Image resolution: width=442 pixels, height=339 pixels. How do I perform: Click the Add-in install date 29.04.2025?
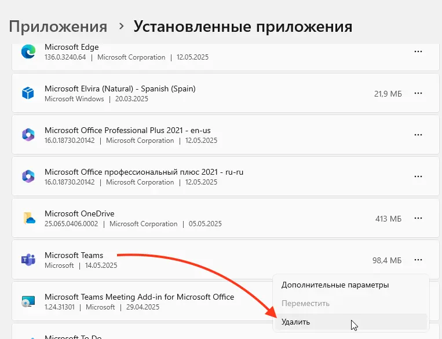(143, 307)
